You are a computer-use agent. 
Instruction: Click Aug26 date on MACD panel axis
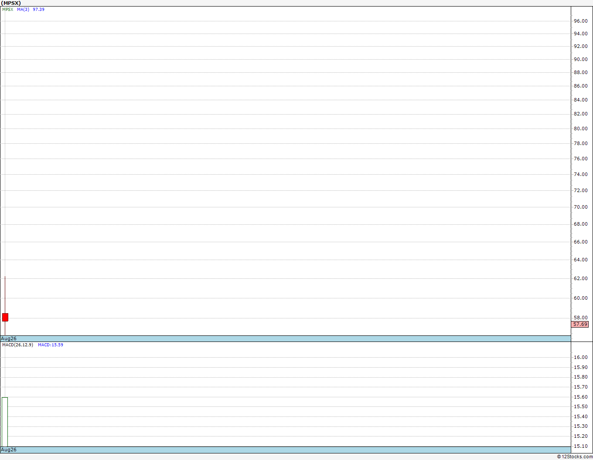[9, 450]
